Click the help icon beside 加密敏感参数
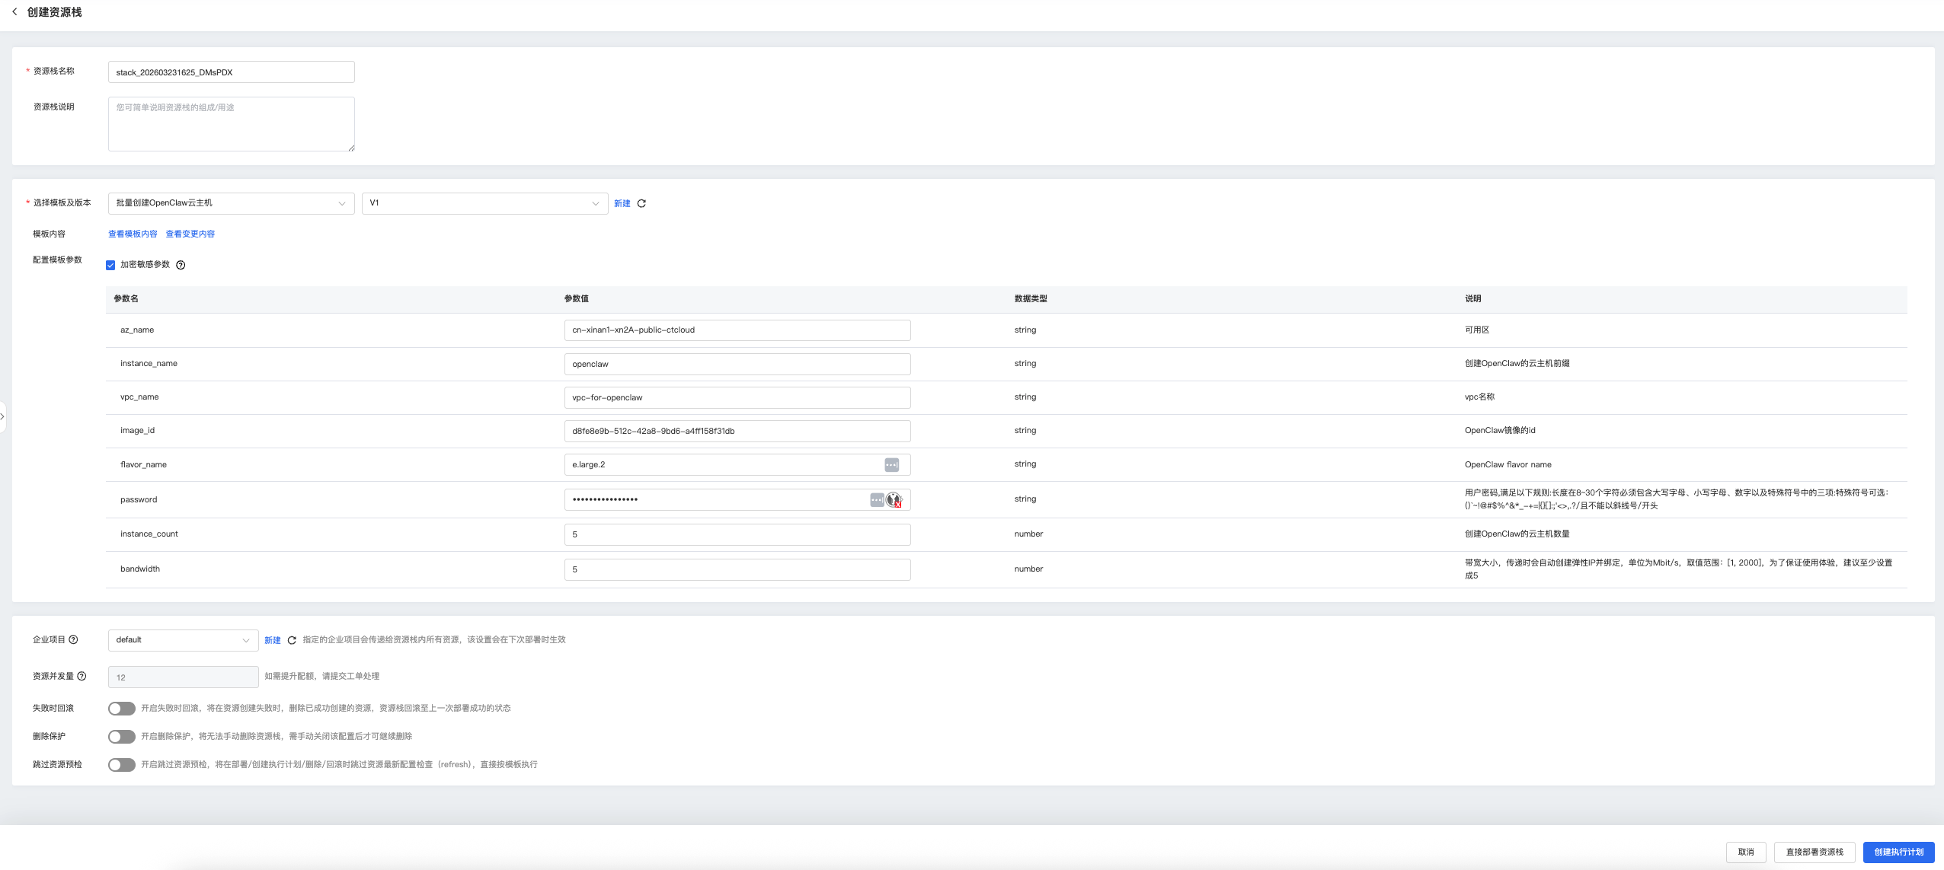The width and height of the screenshot is (1944, 870). (x=181, y=265)
